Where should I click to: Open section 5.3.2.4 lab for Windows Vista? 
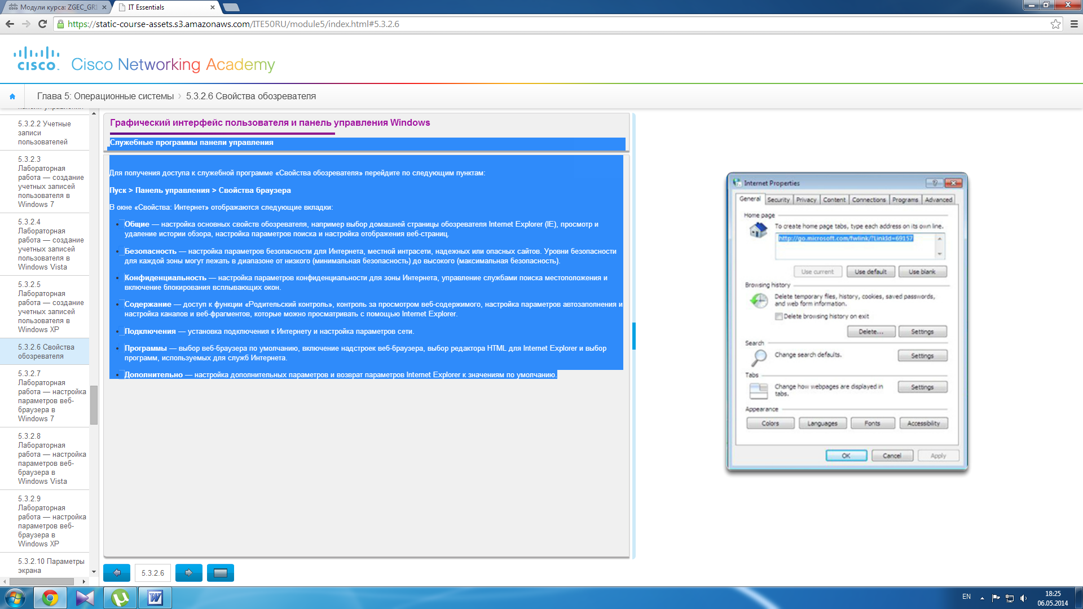45,244
